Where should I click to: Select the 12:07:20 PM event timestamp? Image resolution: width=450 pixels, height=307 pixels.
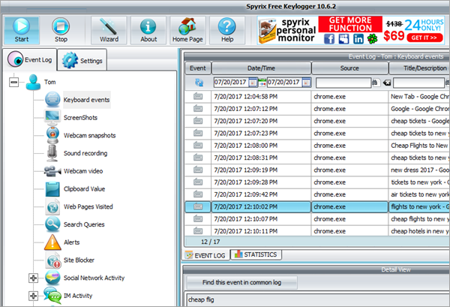pyautogui.click(x=246, y=121)
